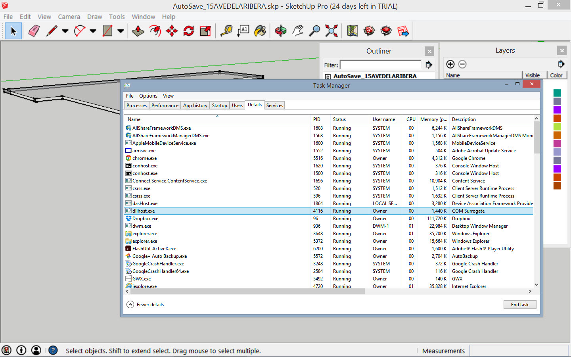
Task: Open the Extension Warehouse
Action: pyautogui.click(x=386, y=31)
